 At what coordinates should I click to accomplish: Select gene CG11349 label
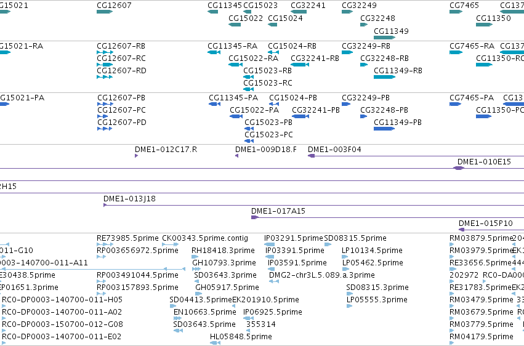[x=391, y=31]
